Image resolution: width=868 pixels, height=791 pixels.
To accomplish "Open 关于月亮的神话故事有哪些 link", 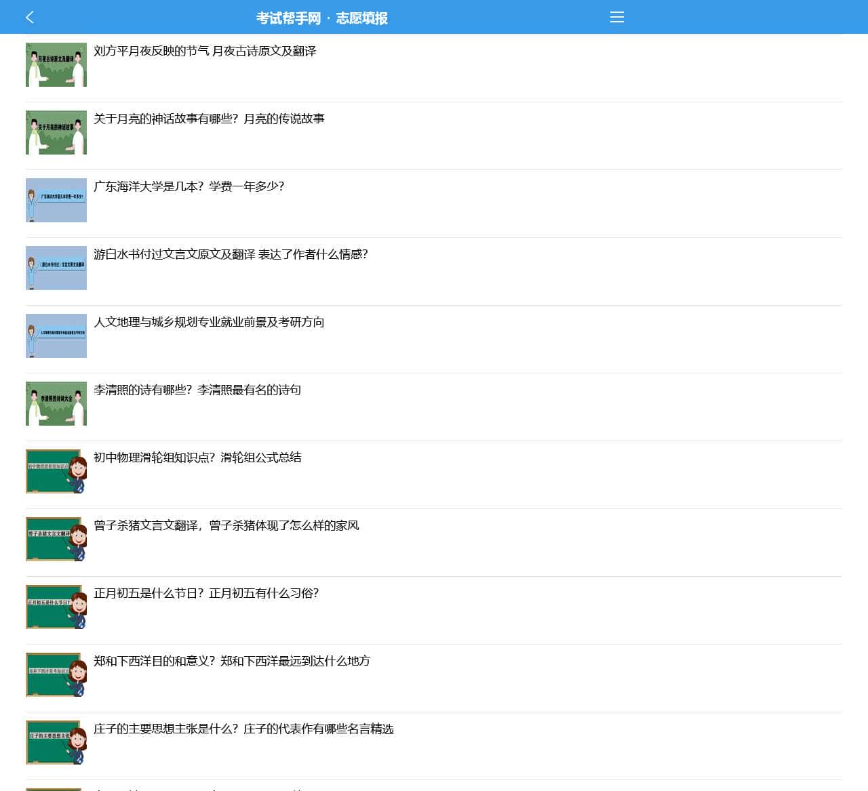I will tap(209, 119).
